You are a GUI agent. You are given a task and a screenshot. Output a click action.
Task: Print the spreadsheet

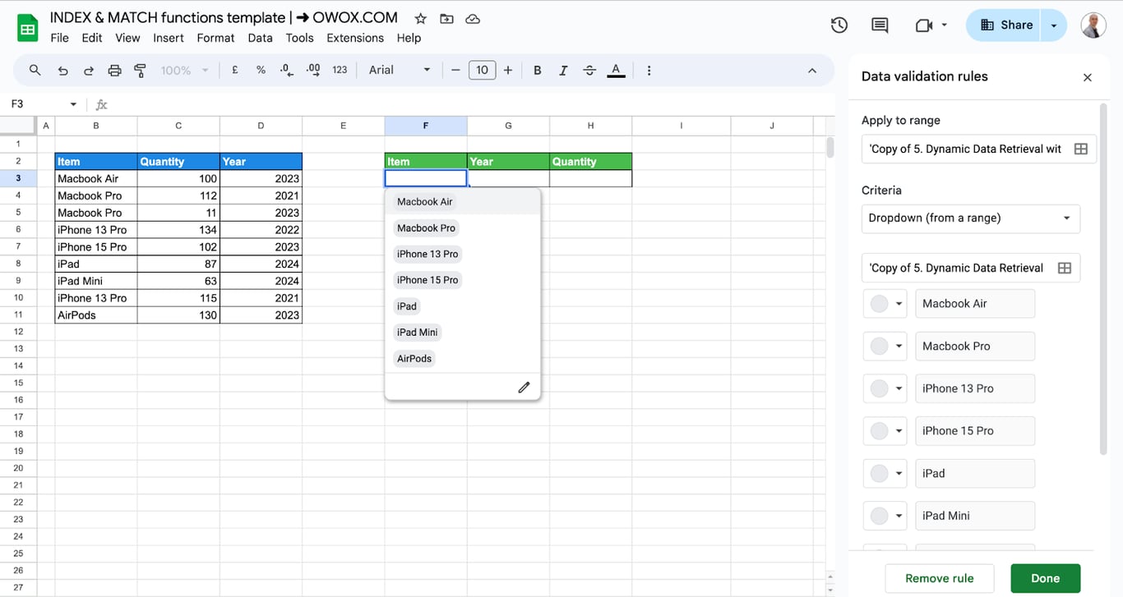pos(114,71)
